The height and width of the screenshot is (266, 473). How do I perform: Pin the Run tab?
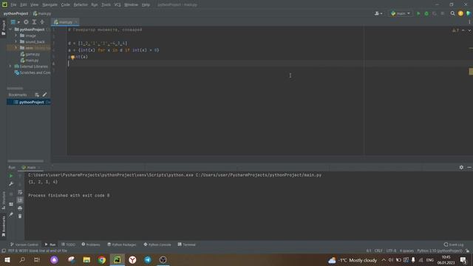tap(11, 214)
